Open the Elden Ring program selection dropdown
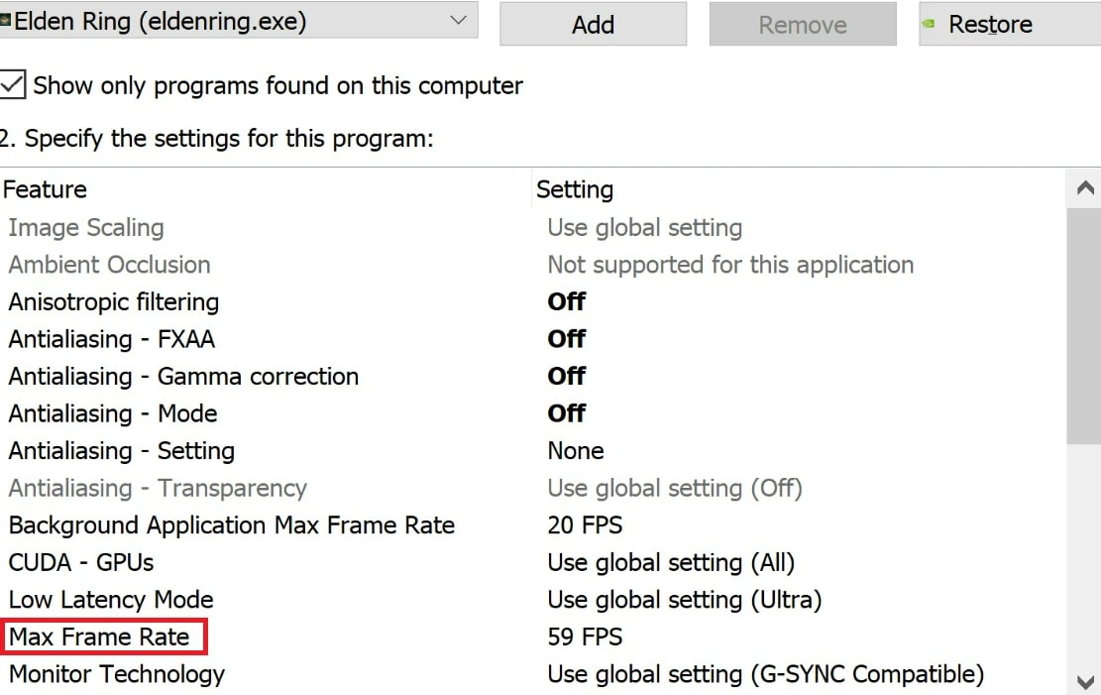Screen dimensions: 1101x695 pyautogui.click(x=239, y=21)
